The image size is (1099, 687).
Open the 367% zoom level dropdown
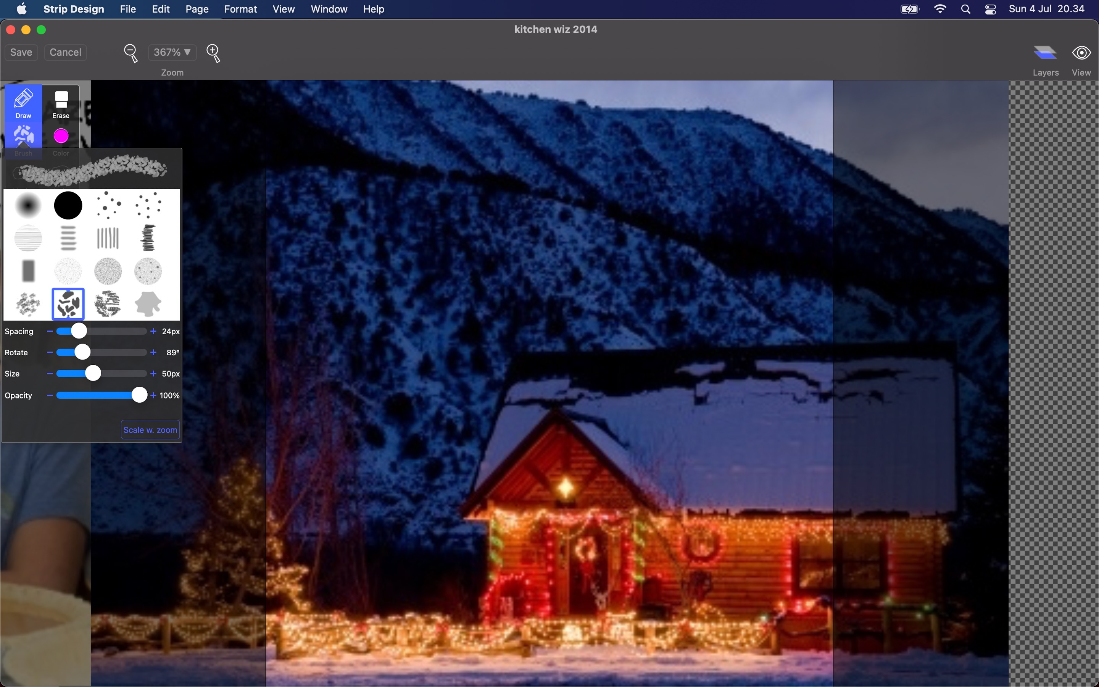(172, 52)
